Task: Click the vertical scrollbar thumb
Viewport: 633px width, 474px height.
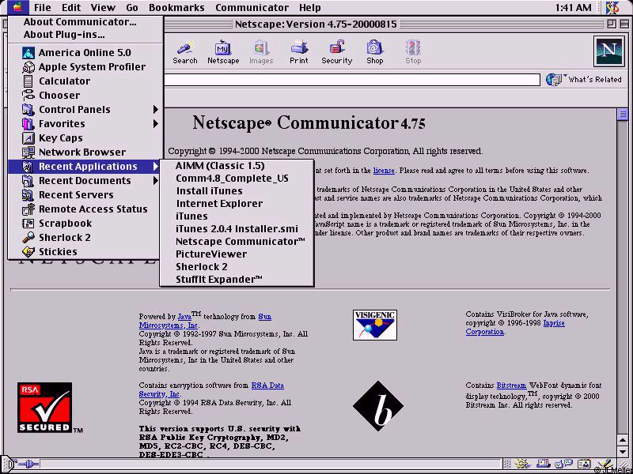Action: pos(622,114)
